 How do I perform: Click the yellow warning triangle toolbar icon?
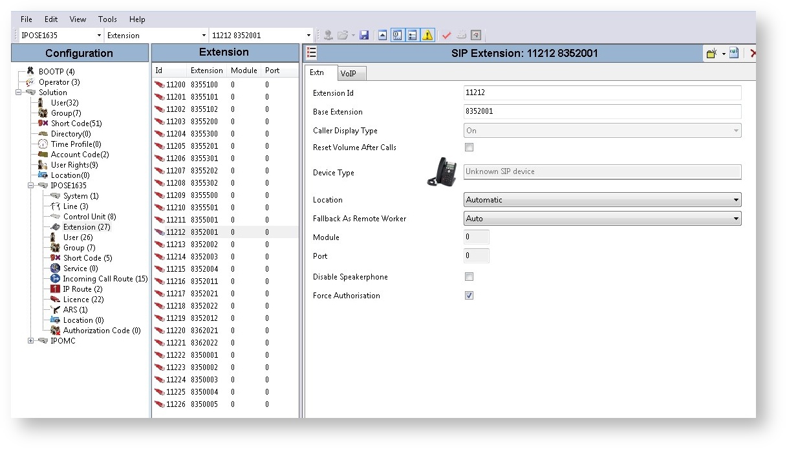(x=427, y=36)
